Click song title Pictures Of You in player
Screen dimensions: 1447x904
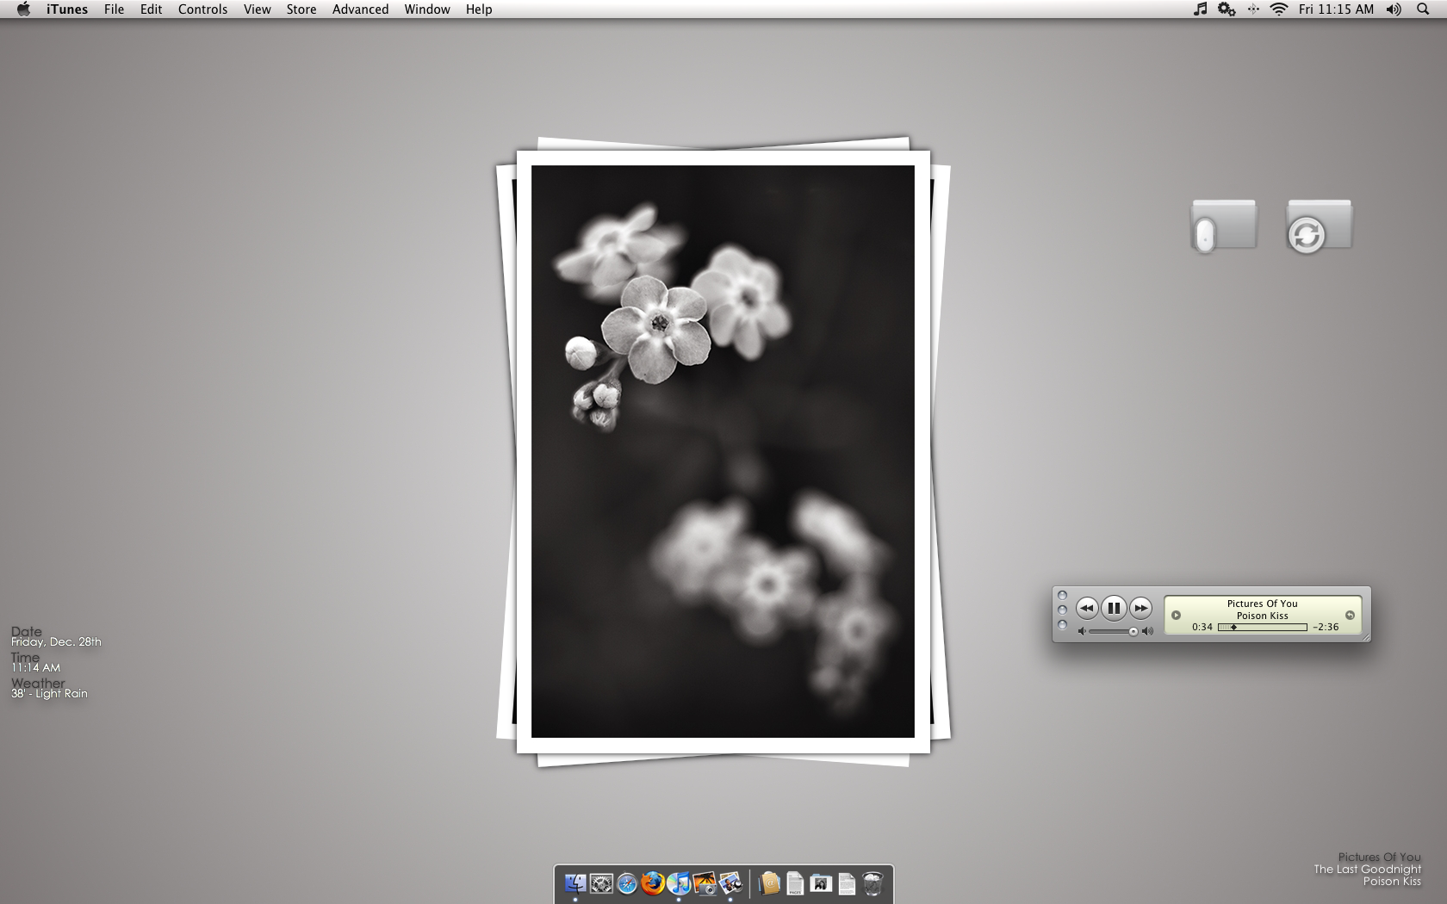click(1262, 604)
